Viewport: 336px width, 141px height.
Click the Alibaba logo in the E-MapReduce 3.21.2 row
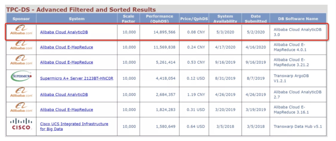(21, 60)
